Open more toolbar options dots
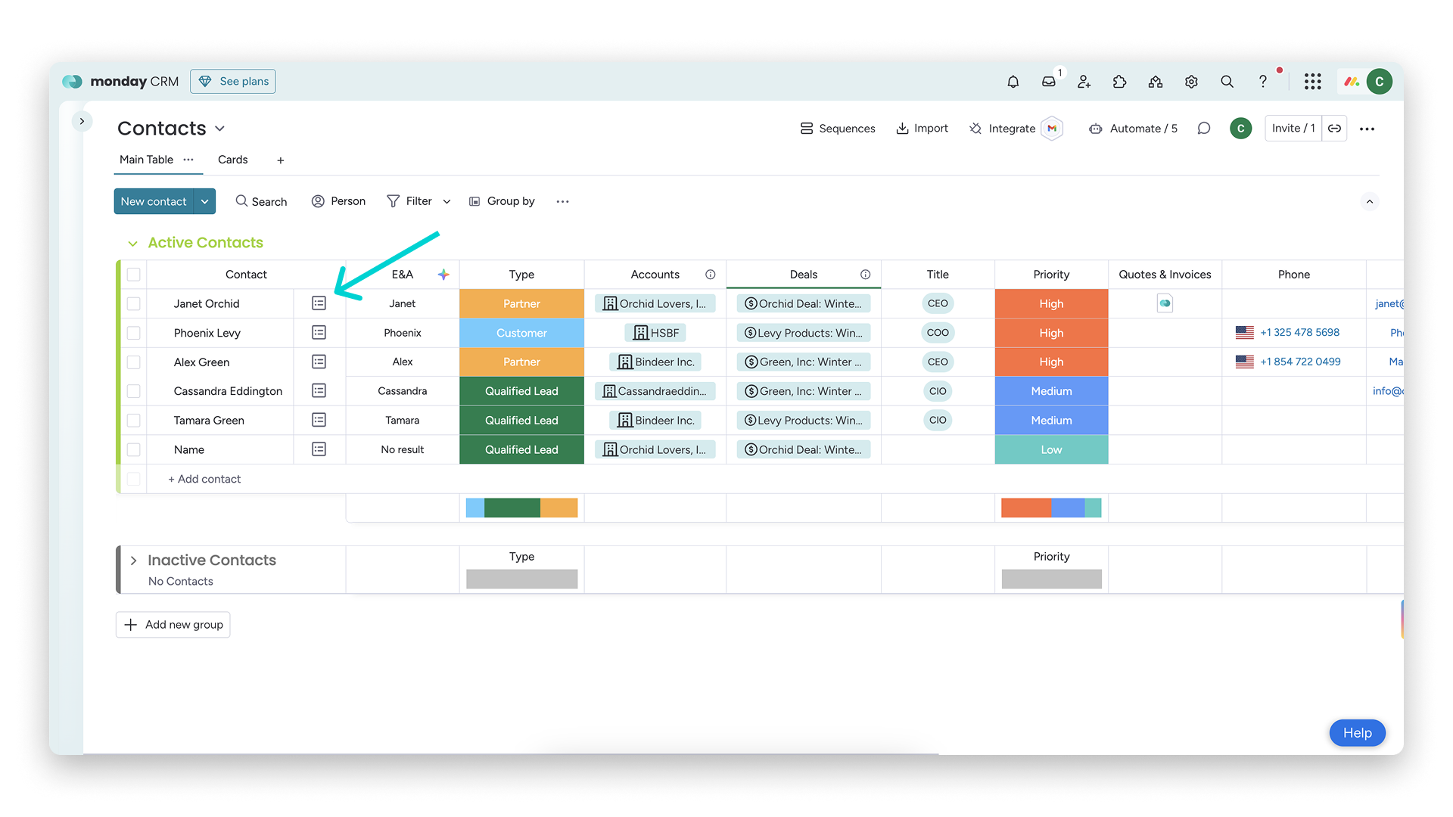The width and height of the screenshot is (1453, 817). coord(562,201)
